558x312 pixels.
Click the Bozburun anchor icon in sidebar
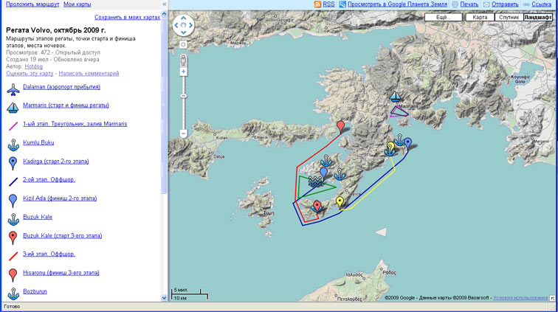[13, 294]
